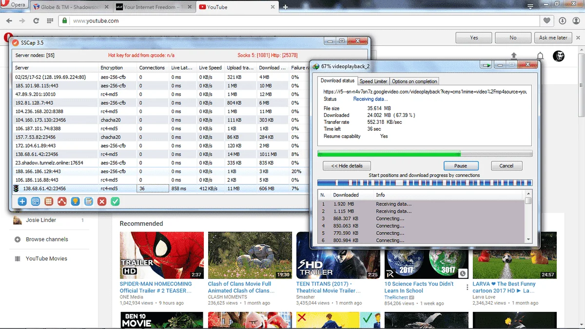585x329 pixels.
Task: Open the TheRichest channel link
Action: point(396,297)
